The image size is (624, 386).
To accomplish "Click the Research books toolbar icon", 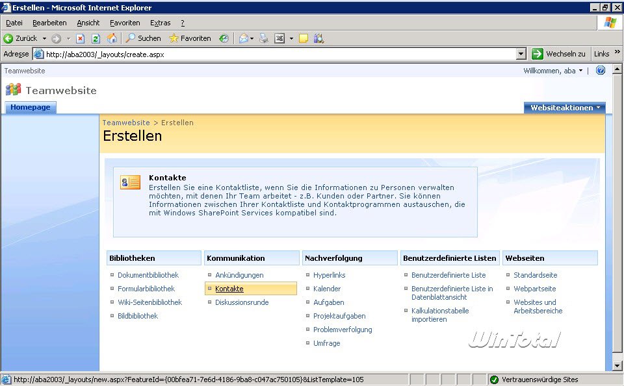I will coord(318,38).
